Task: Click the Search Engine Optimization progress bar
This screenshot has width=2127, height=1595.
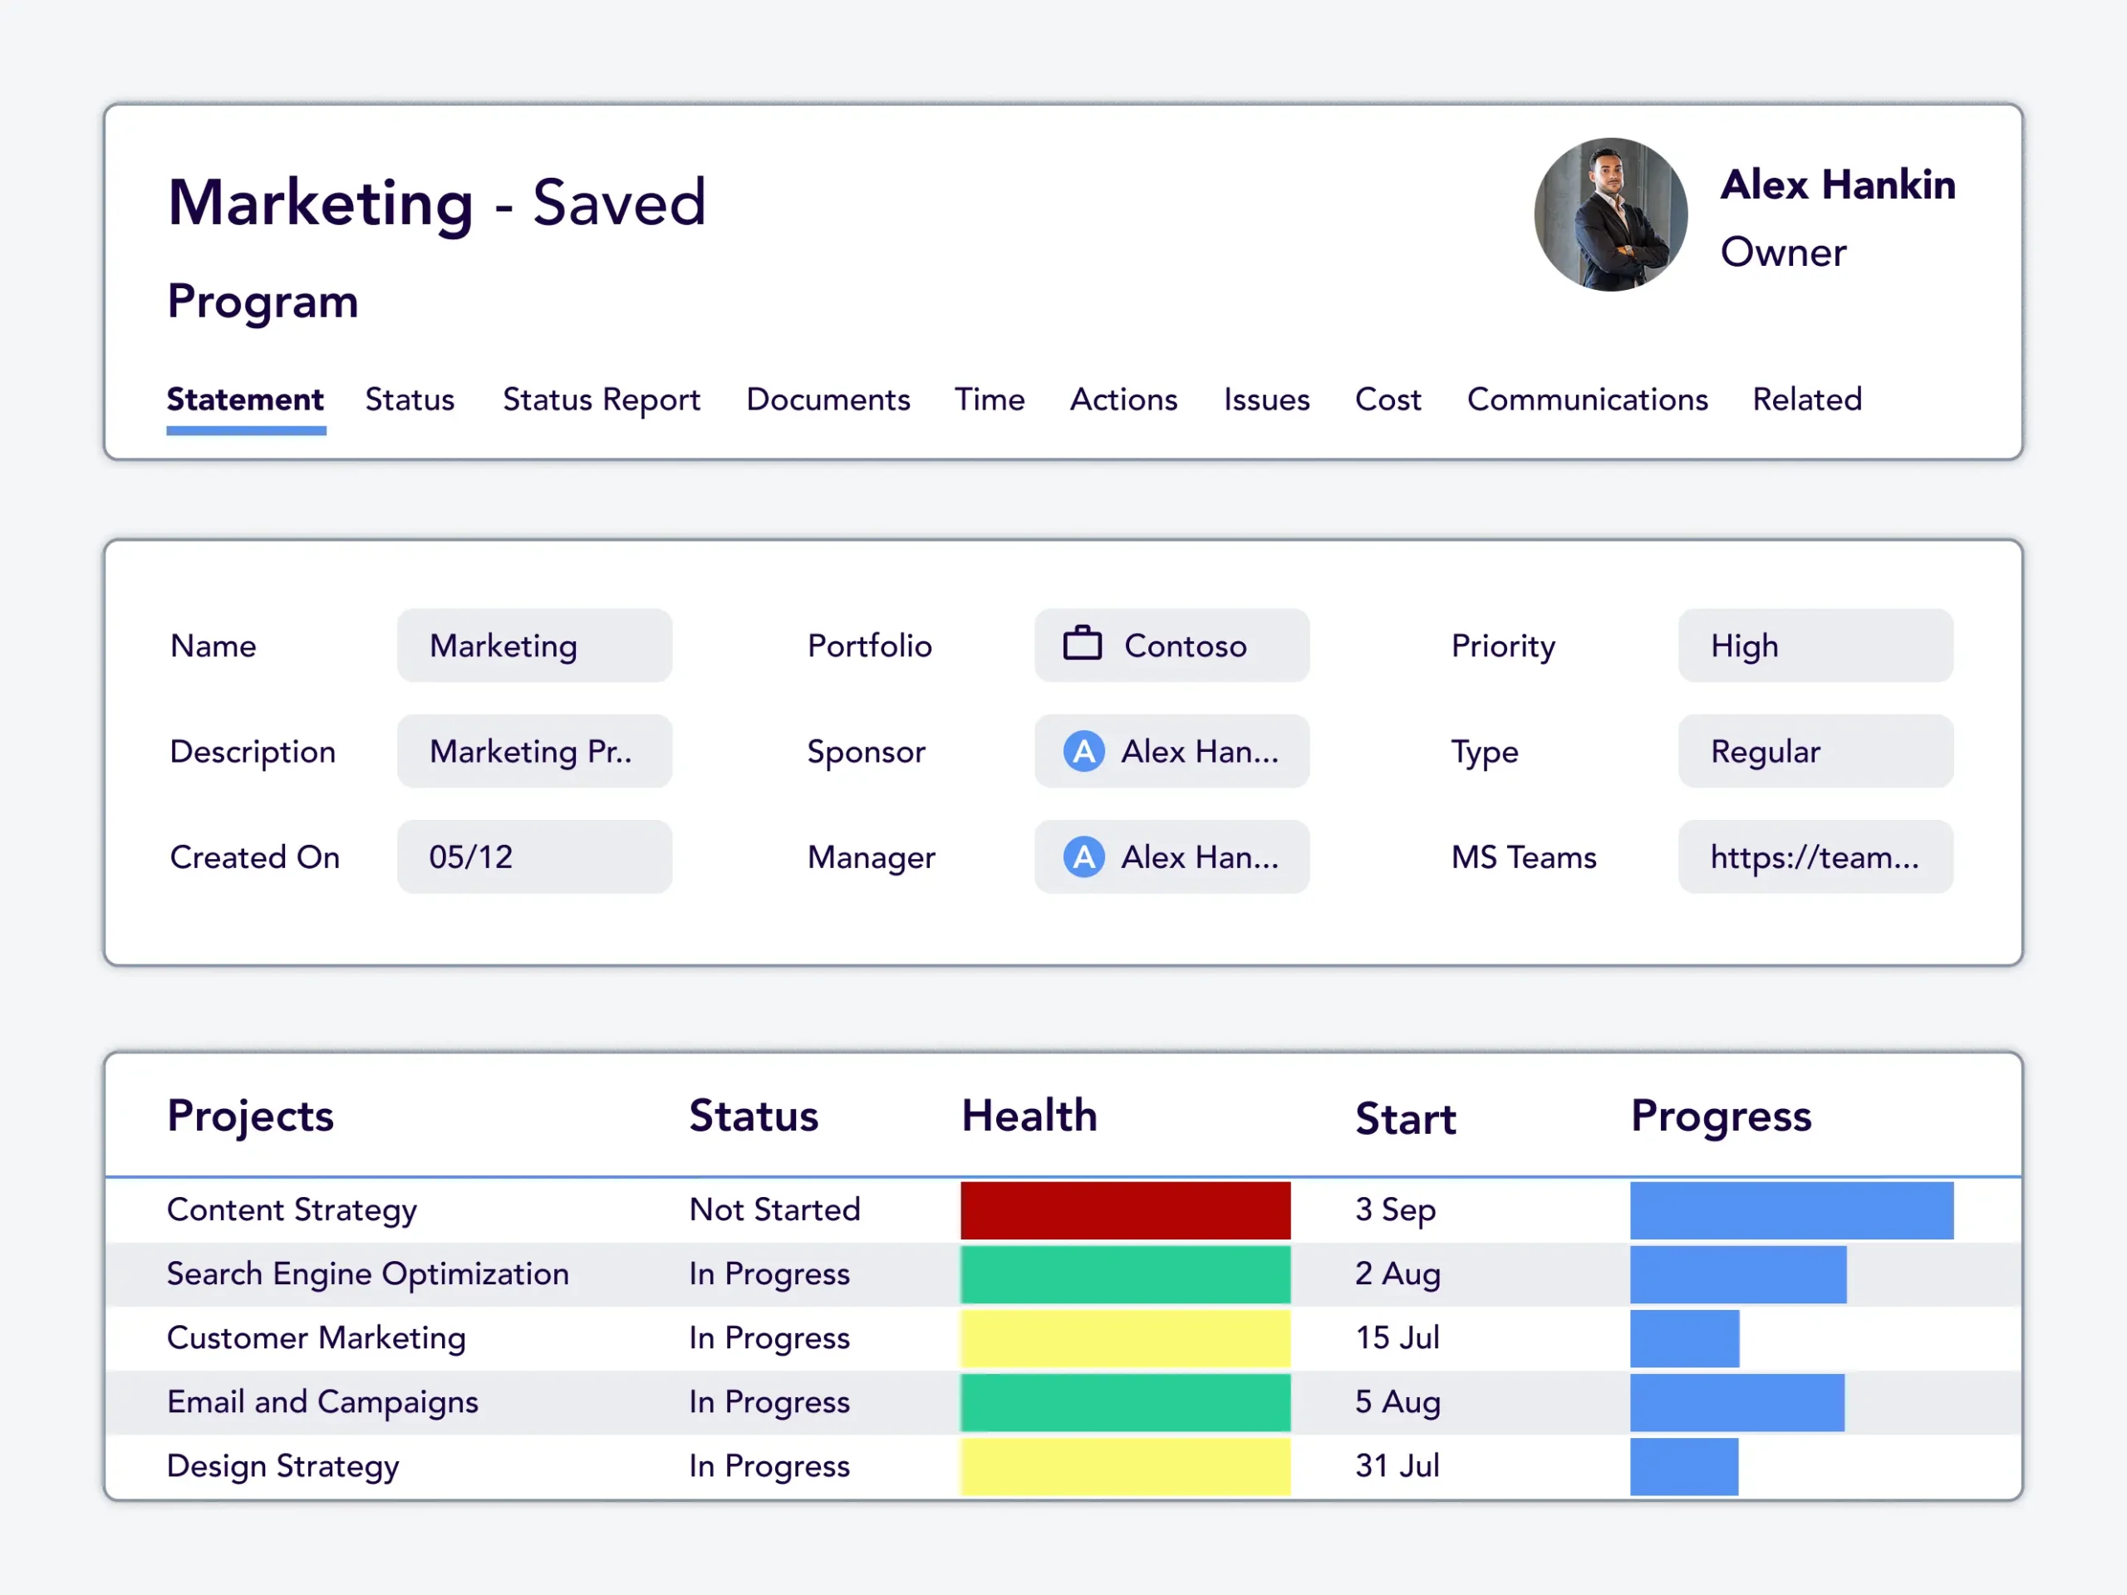Action: [1737, 1274]
